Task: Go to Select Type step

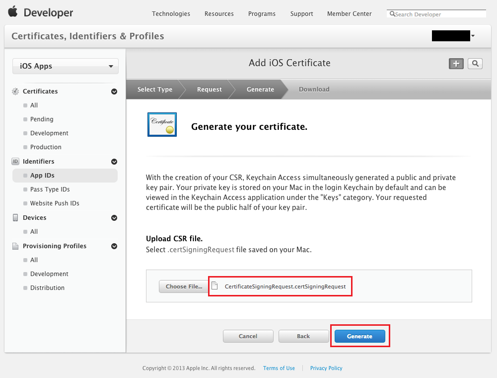Action: click(x=155, y=89)
